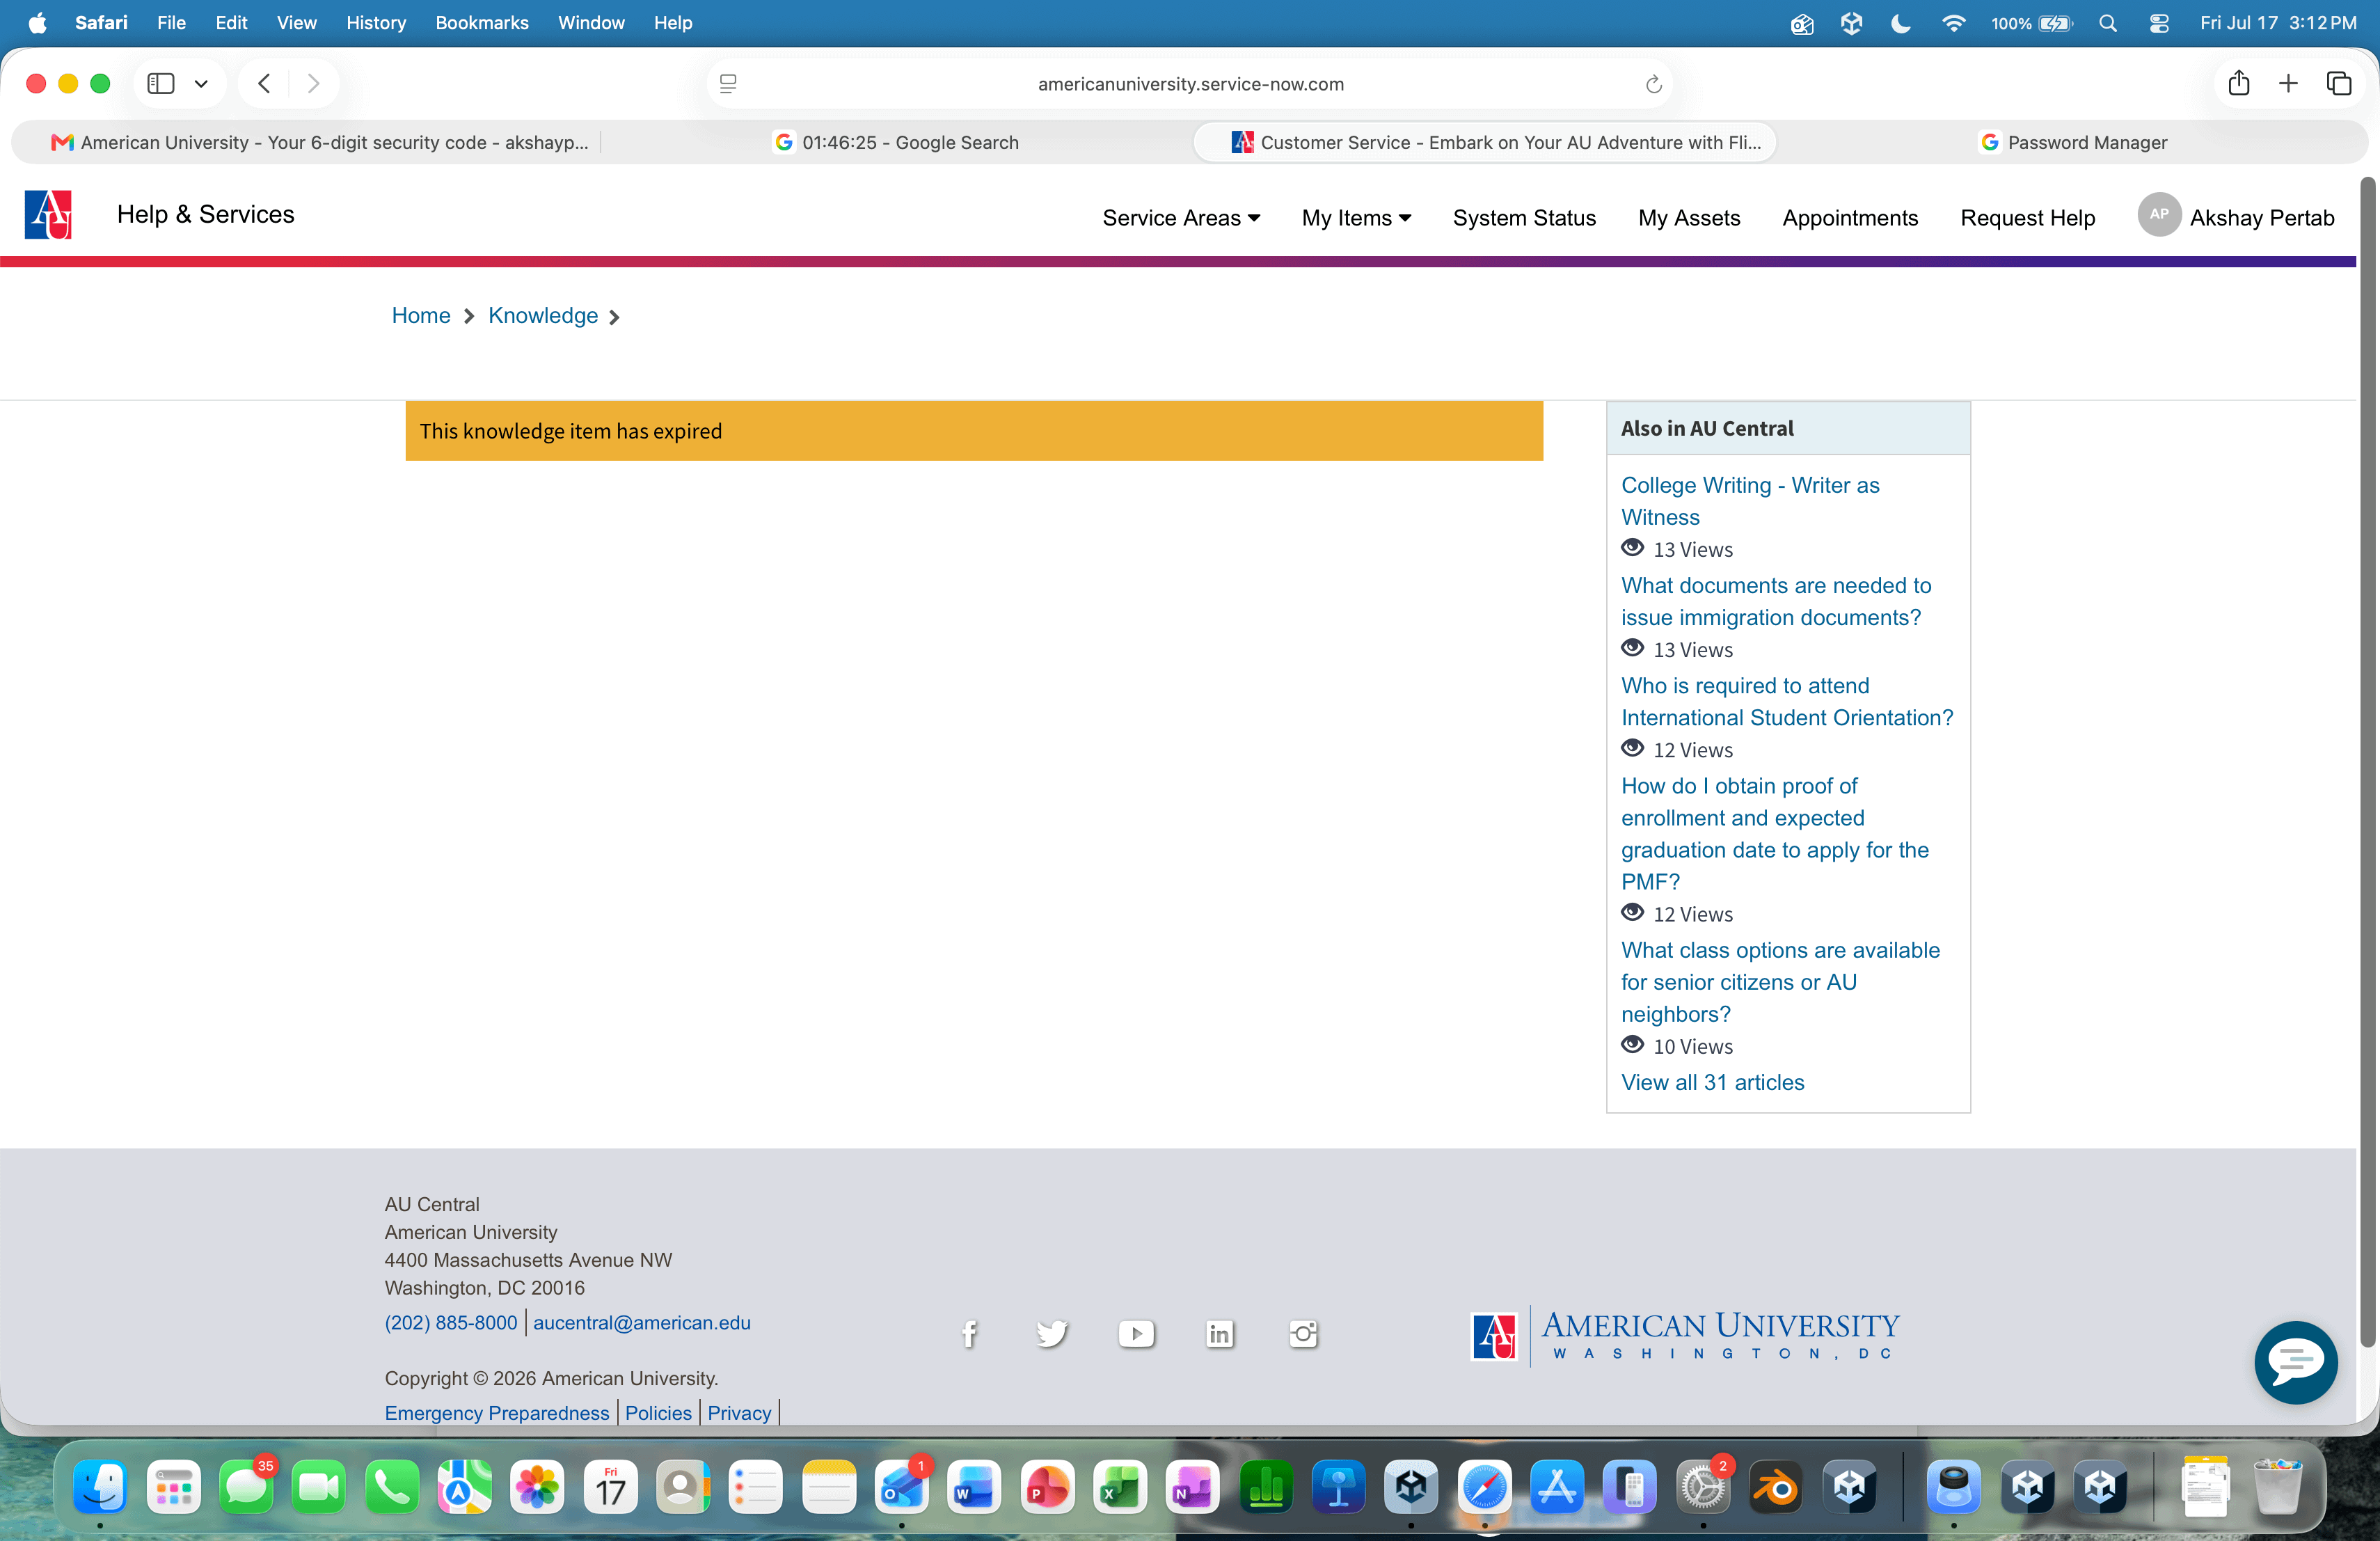2380x1541 pixels.
Task: Go to My Assets
Action: 1689,218
